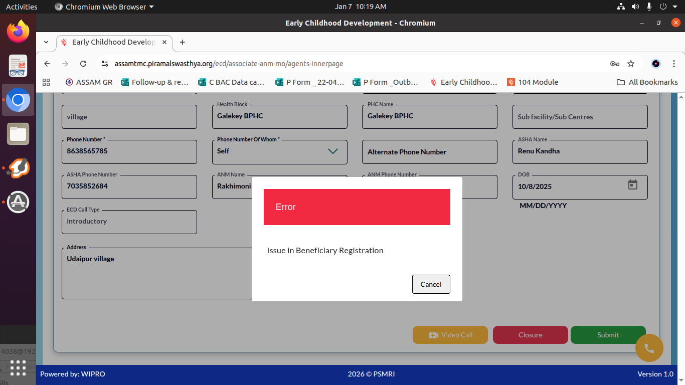Image resolution: width=685 pixels, height=385 pixels.
Task: Open the 104 Module bookmark
Action: [533, 82]
